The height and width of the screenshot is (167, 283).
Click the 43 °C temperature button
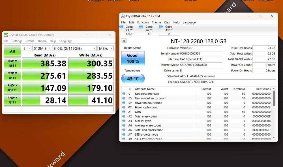133,79
